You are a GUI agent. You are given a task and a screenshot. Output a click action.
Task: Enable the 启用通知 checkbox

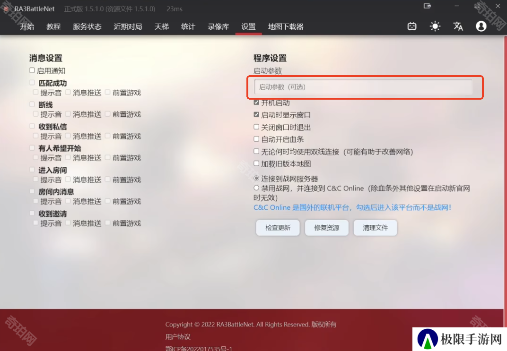pyautogui.click(x=32, y=70)
